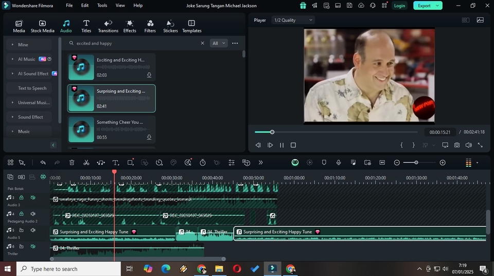Mute the Audio 3 track
Viewport: 494px width, 276px height.
click(x=33, y=198)
